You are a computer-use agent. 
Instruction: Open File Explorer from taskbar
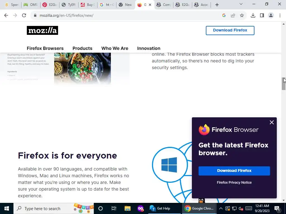tap(127, 208)
